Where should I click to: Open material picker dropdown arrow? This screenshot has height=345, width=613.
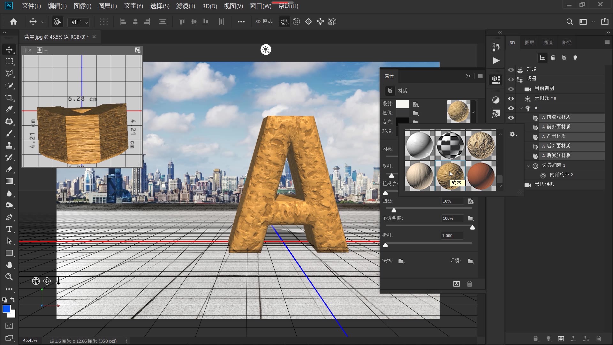[x=473, y=112]
